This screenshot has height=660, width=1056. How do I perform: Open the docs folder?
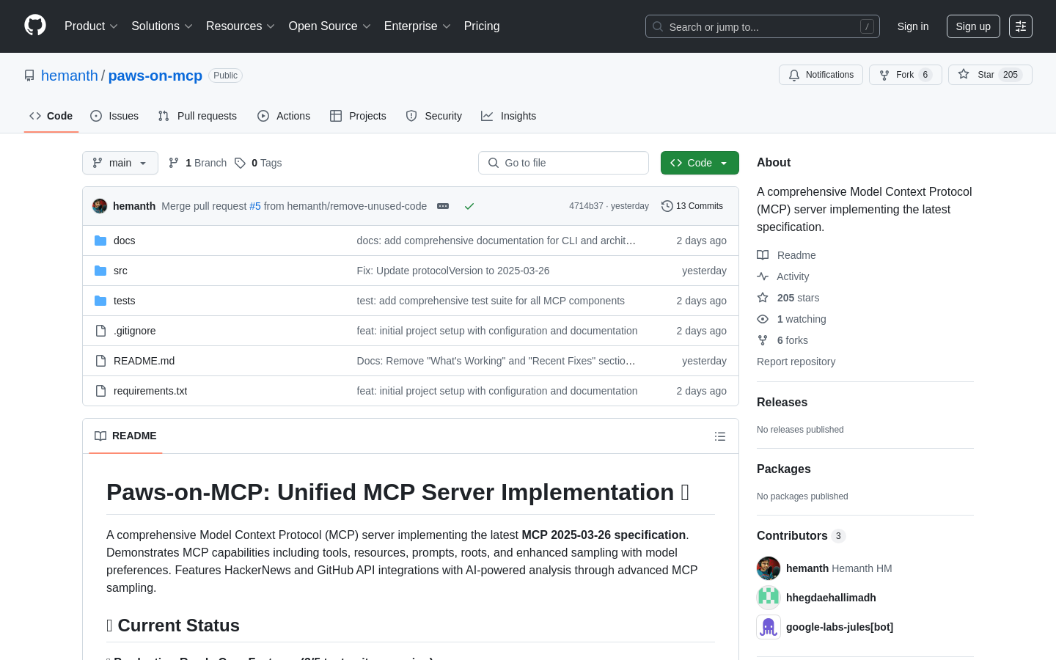[x=124, y=241]
